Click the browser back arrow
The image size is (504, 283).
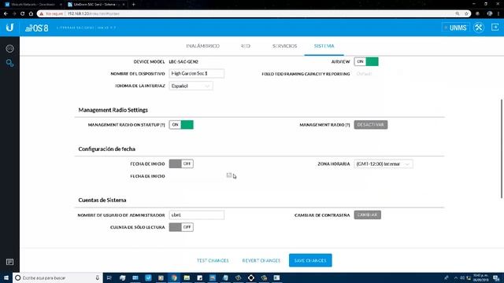pos(6,14)
